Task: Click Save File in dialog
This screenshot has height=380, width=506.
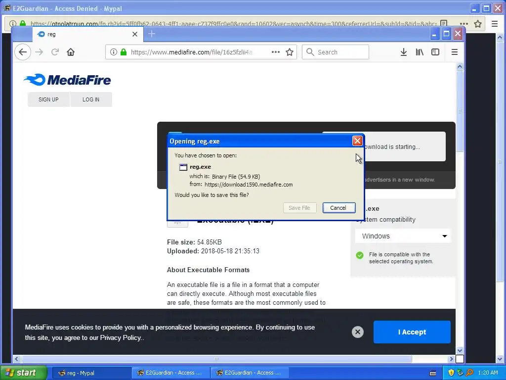Action: pyautogui.click(x=299, y=208)
